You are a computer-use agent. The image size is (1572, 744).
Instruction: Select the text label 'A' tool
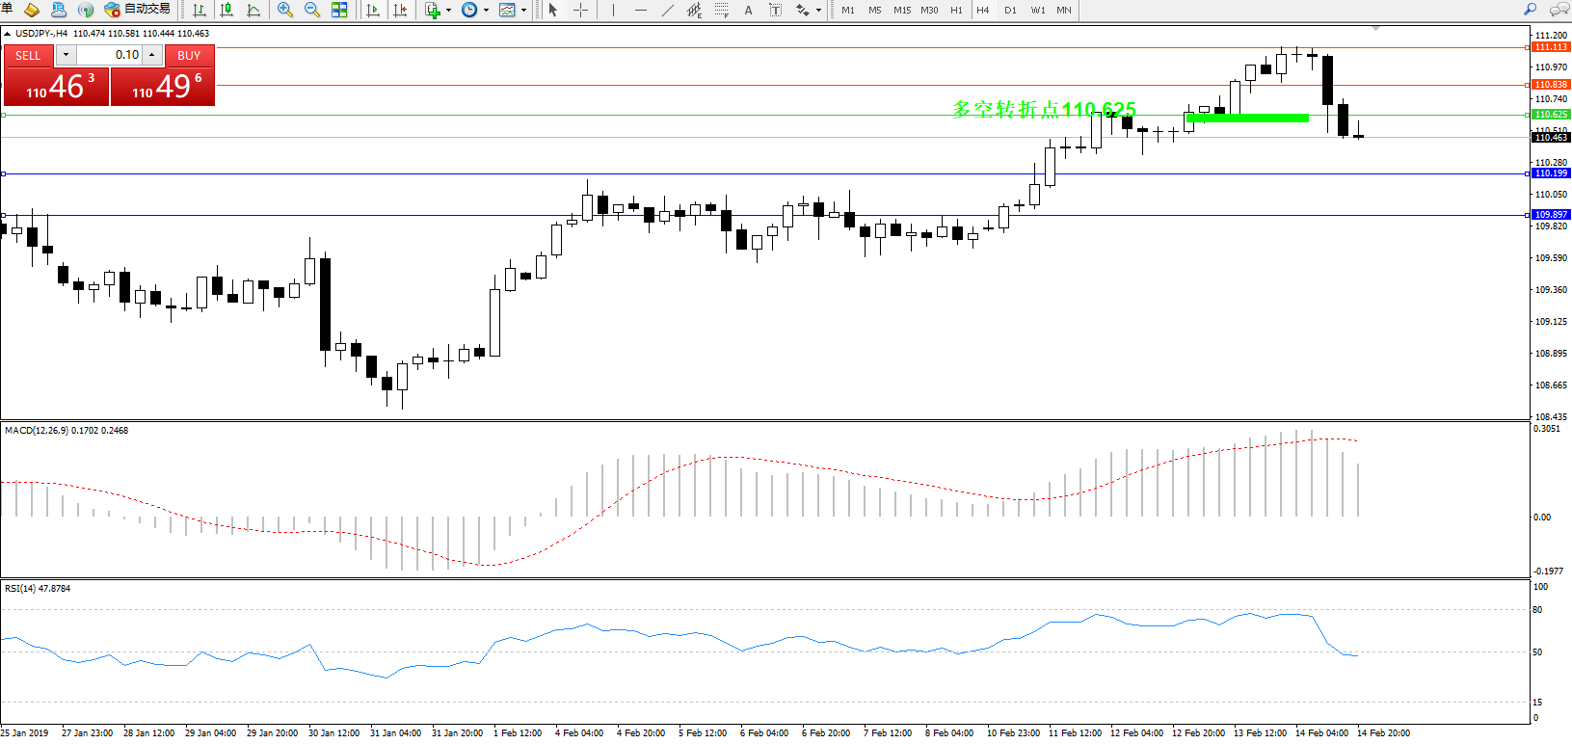click(748, 10)
